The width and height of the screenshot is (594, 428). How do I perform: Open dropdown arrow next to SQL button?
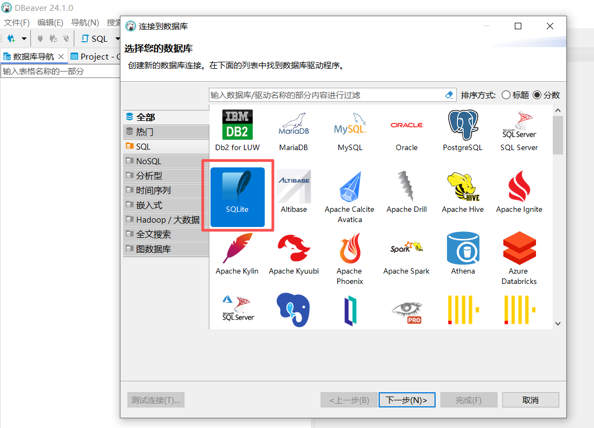(117, 38)
